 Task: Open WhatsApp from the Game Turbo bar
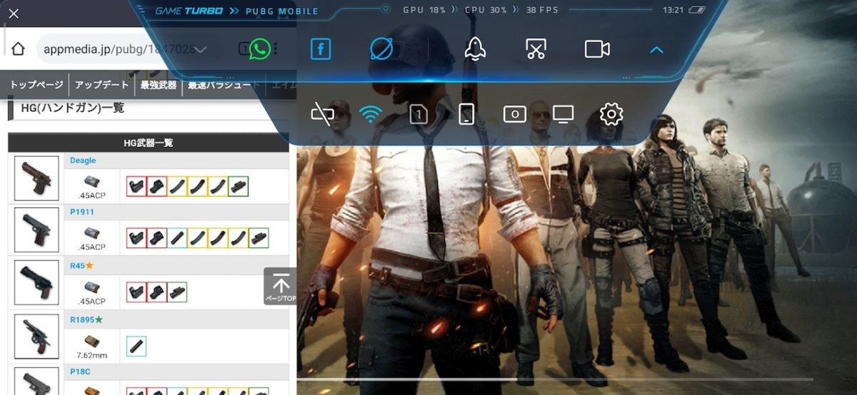click(x=260, y=48)
